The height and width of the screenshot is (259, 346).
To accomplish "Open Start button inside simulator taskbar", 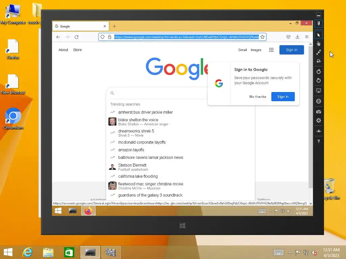I will click(58, 211).
